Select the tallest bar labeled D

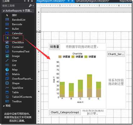click(x=90, y=86)
